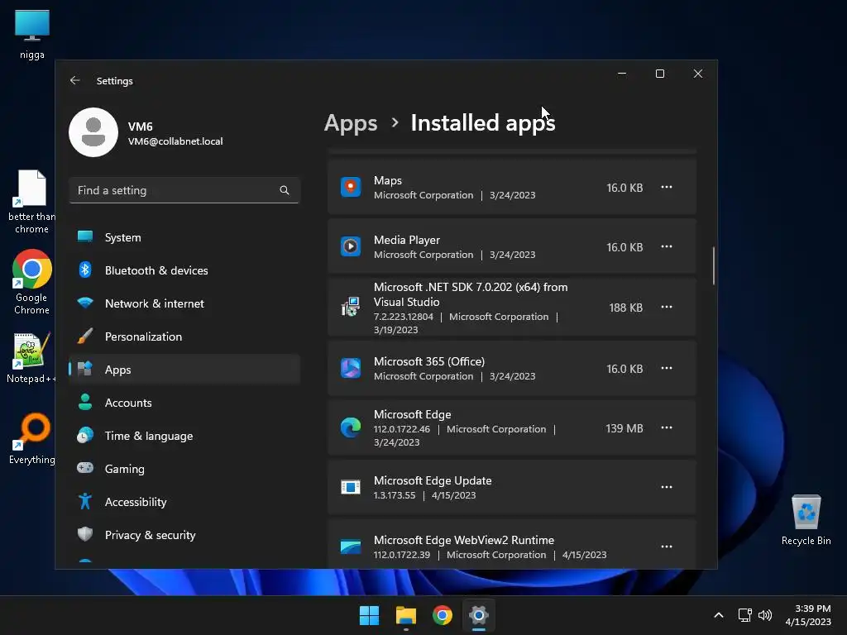Screen dimensions: 847x635
Task: Click the Settings gear taskbar icon
Action: coord(479,615)
